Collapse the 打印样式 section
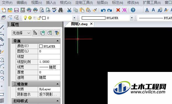 pyautogui.click(x=57, y=101)
